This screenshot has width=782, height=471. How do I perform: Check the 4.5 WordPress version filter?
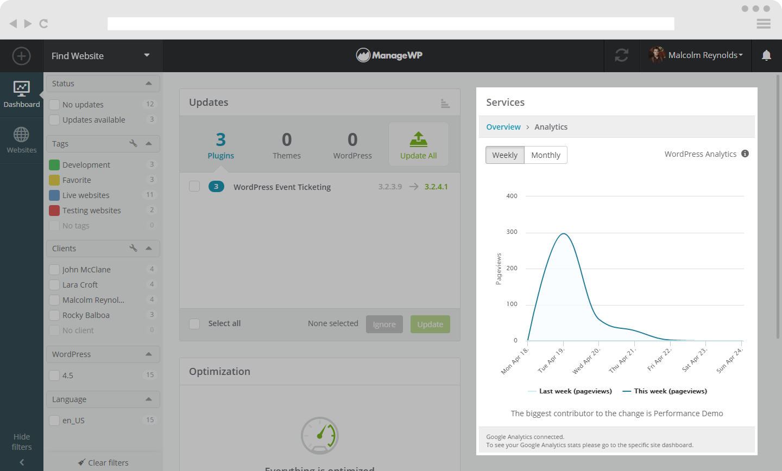click(x=54, y=375)
